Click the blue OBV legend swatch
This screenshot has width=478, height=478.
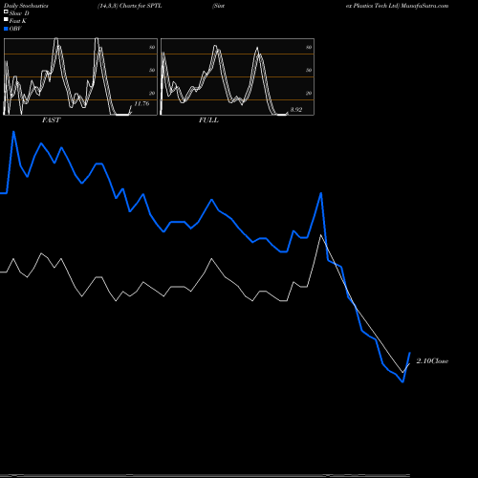pyautogui.click(x=6, y=29)
